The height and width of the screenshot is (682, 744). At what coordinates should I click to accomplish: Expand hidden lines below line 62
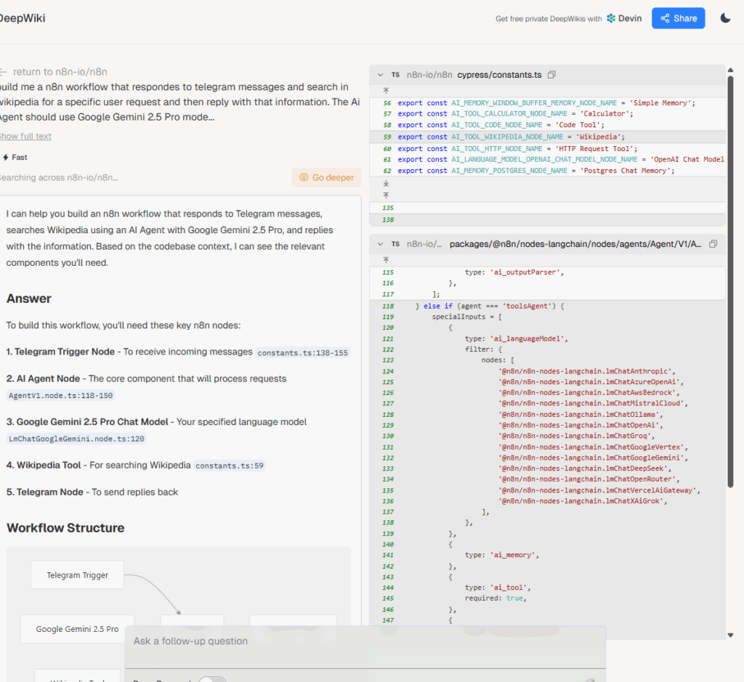(x=386, y=183)
